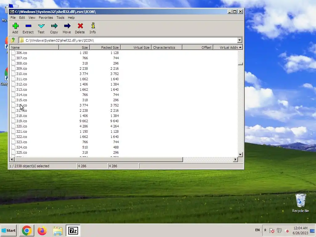Show hidden tray icons arrow
This screenshot has width=316, height=237.
(x=265, y=230)
